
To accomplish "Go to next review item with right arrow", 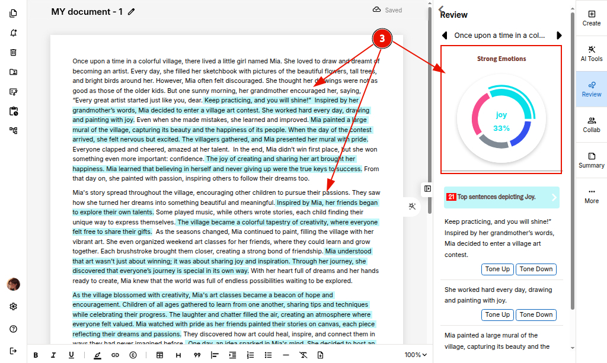I will (558, 36).
